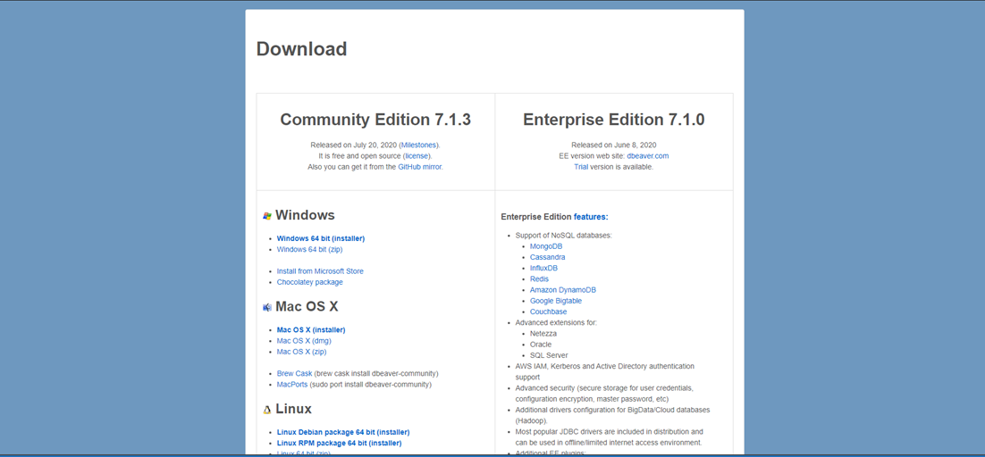Click the SQL Server list item
The height and width of the screenshot is (457, 985).
tap(549, 355)
